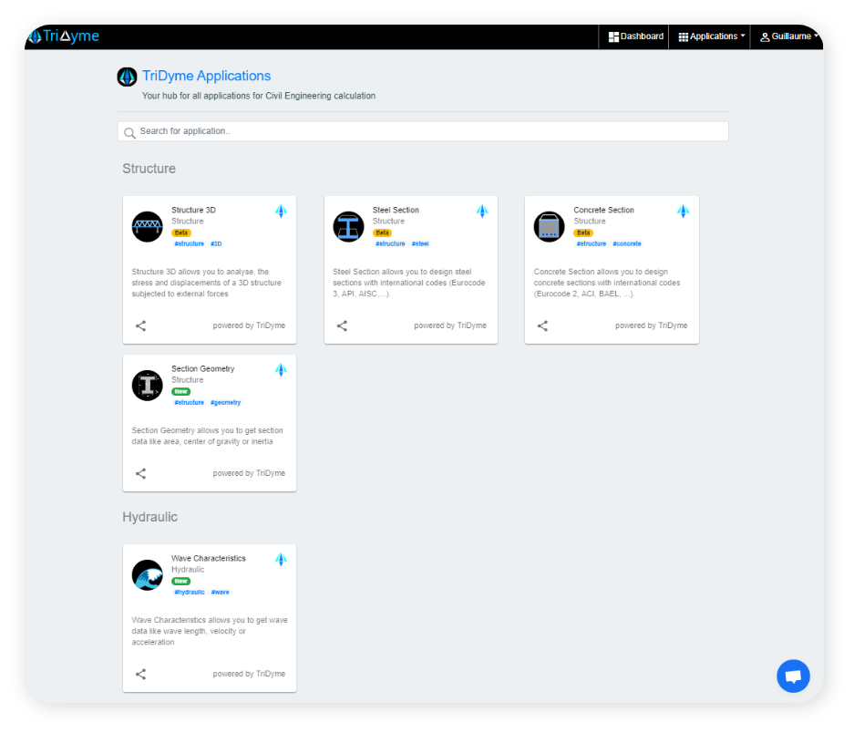Open the chat support bubble
The image size is (854, 733).
click(793, 676)
